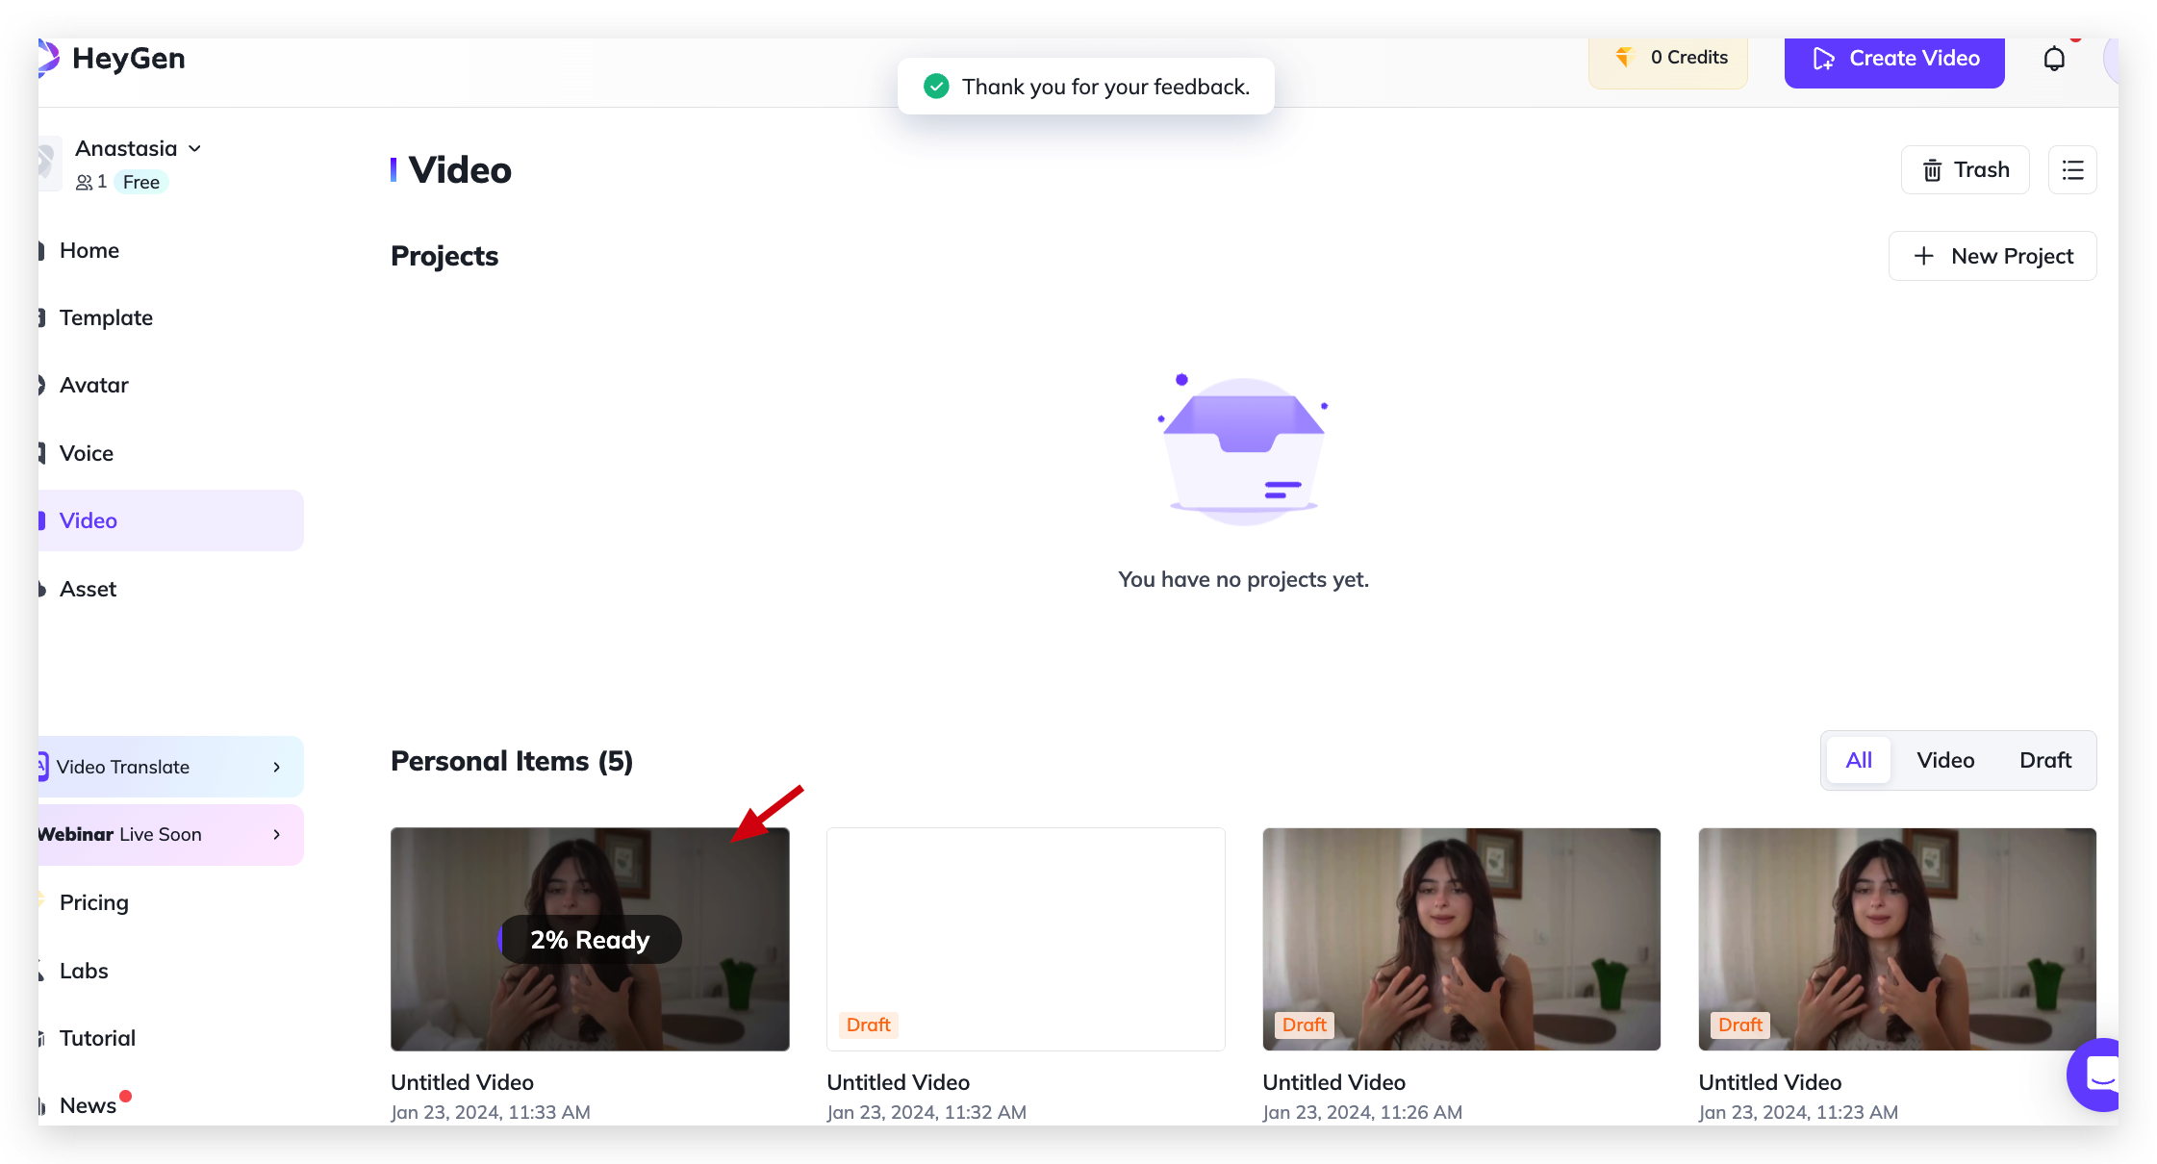Click the plus icon for New Project
This screenshot has height=1164, width=2157.
coord(1923,256)
